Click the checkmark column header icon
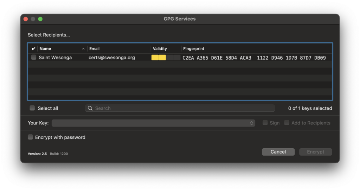This screenshot has width=360, height=190. click(33, 49)
